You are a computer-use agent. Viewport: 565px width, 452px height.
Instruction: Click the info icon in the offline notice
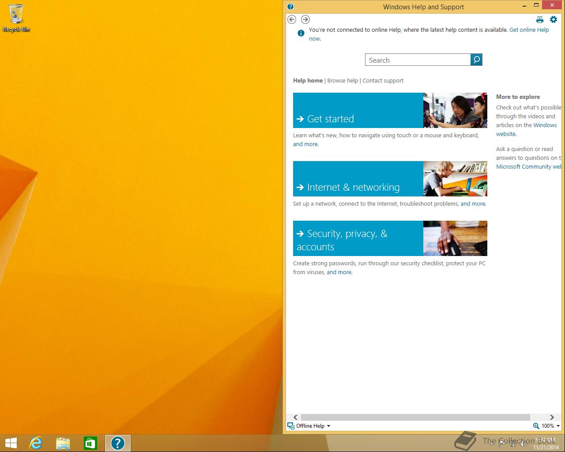301,33
